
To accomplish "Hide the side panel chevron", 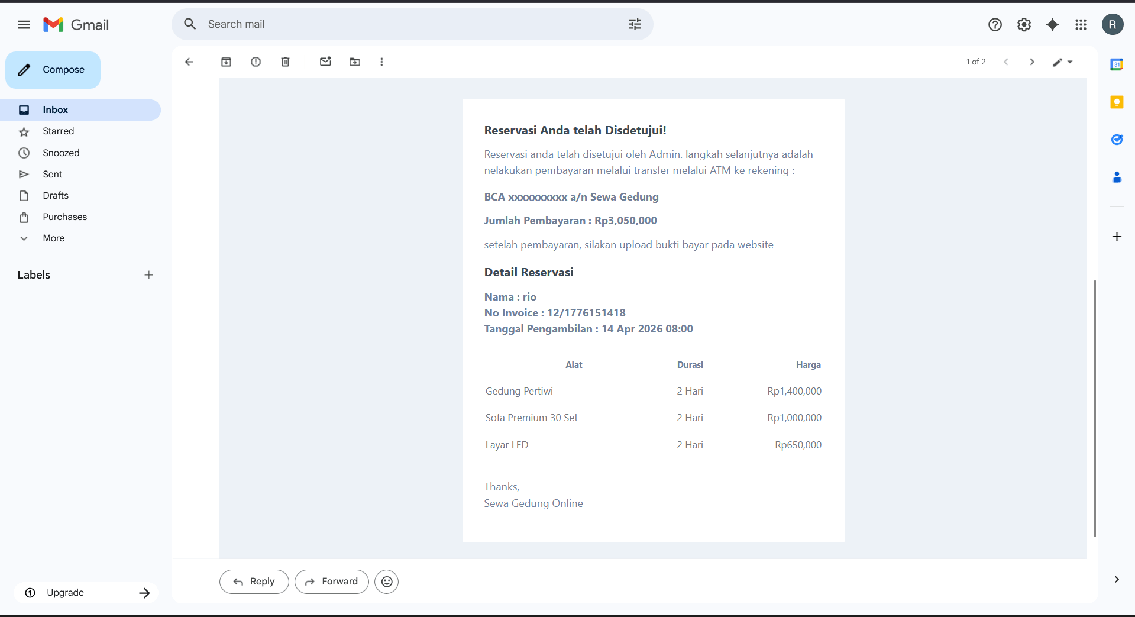I will (x=1117, y=579).
